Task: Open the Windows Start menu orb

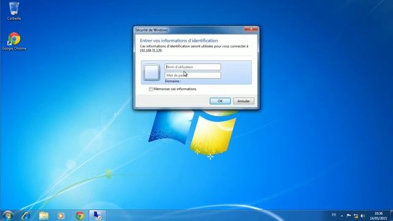Action: coord(7,215)
